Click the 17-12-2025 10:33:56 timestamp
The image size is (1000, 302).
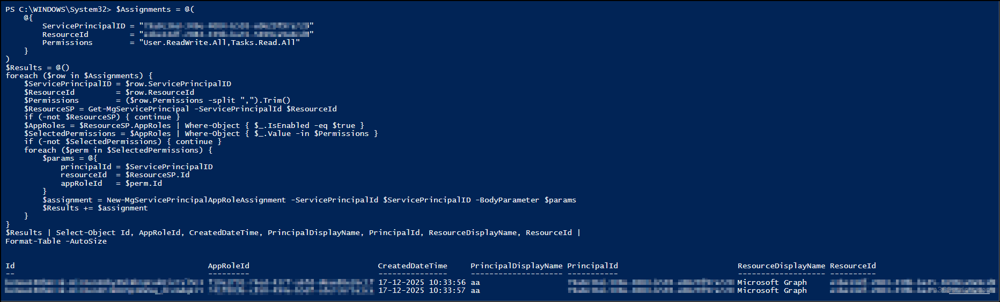click(422, 283)
